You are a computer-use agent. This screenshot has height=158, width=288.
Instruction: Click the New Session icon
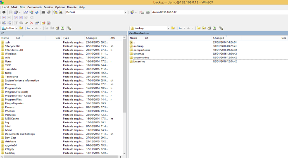point(132,12)
